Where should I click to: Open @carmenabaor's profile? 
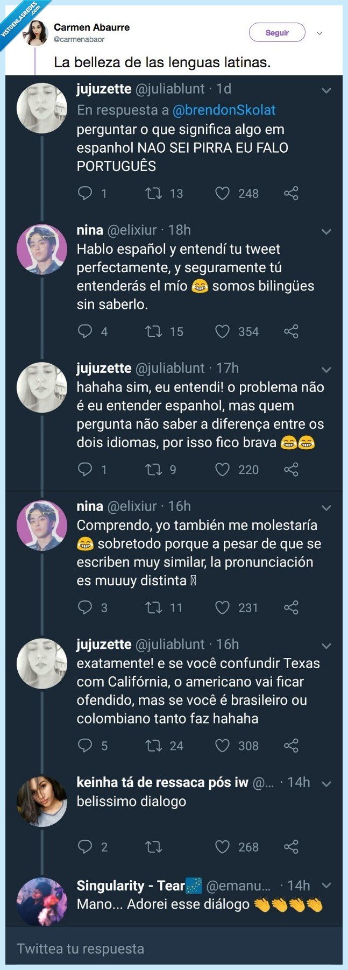pos(77,40)
